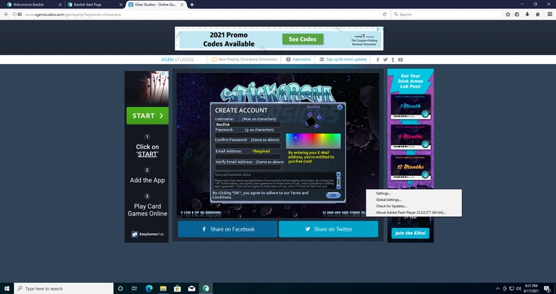Viewport: 556px width, 294px height.
Task: Click OK to create the account
Action: [333, 195]
